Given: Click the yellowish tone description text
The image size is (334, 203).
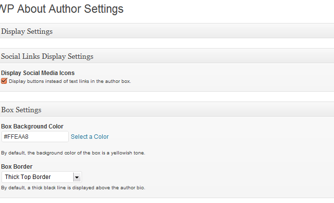Looking at the screenshot, I should (x=73, y=153).
